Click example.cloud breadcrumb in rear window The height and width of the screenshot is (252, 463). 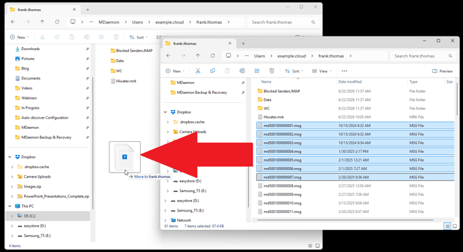(169, 22)
